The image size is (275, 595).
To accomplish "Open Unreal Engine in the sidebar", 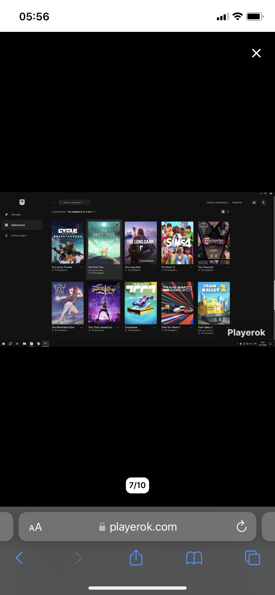I will [22, 235].
